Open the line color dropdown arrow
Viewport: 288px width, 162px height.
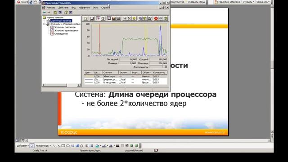coord(107,146)
